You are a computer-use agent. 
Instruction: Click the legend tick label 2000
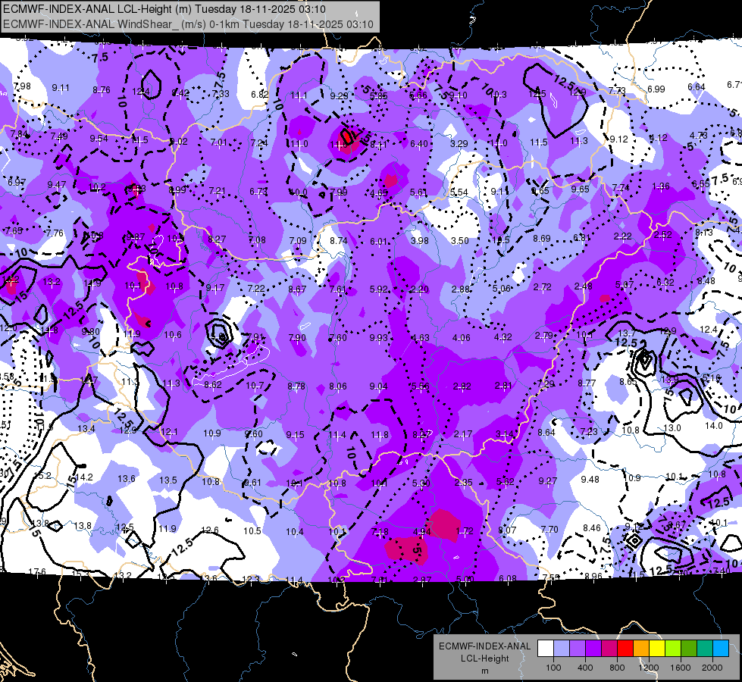point(712,668)
